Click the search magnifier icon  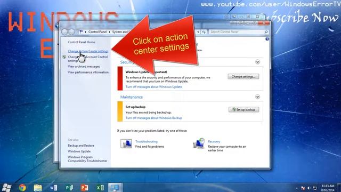[x=266, y=32]
